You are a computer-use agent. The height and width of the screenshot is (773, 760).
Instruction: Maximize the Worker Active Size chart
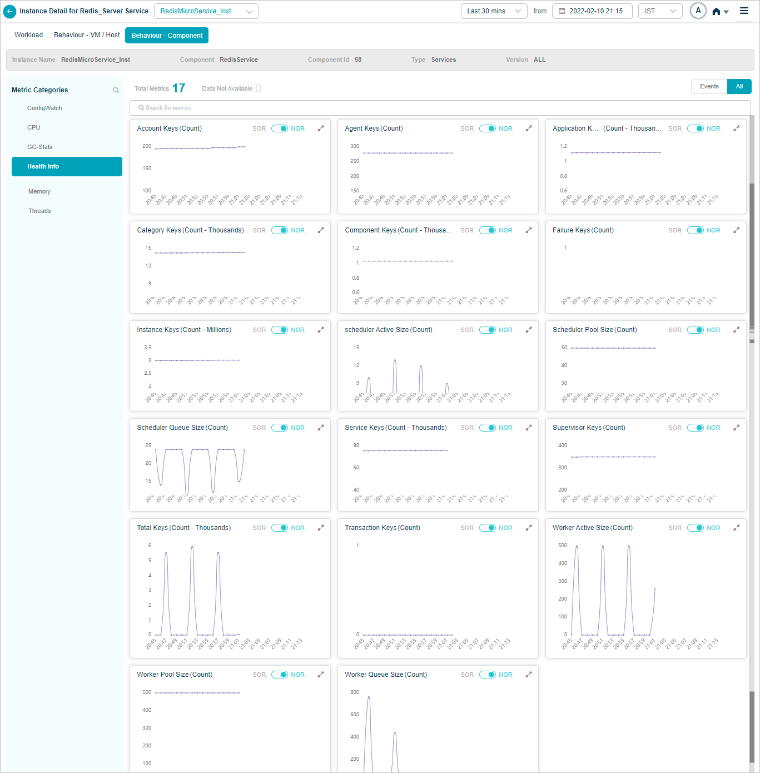click(736, 528)
